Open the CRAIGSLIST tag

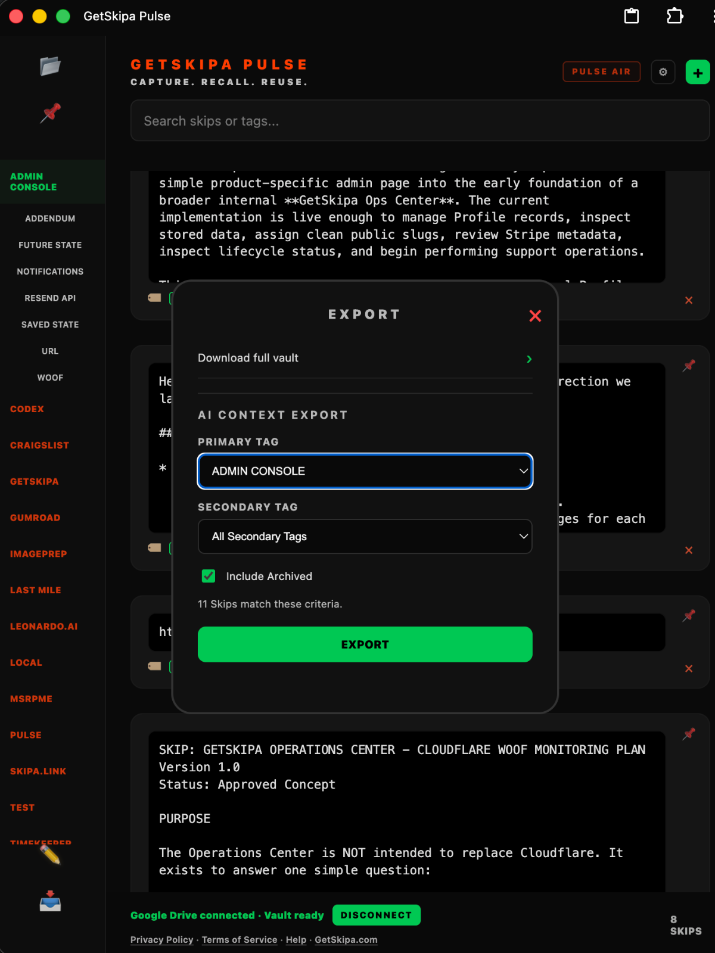click(x=39, y=446)
